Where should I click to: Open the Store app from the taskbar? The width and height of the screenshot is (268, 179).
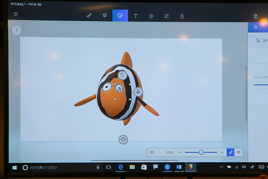144,167
